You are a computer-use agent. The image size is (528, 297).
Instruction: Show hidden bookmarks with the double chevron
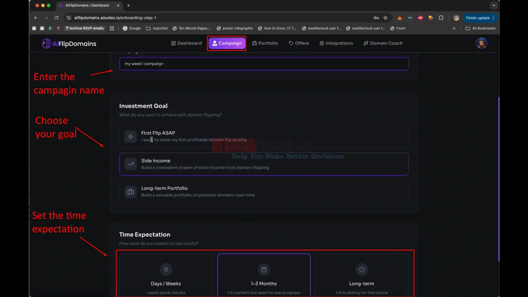tap(454, 28)
